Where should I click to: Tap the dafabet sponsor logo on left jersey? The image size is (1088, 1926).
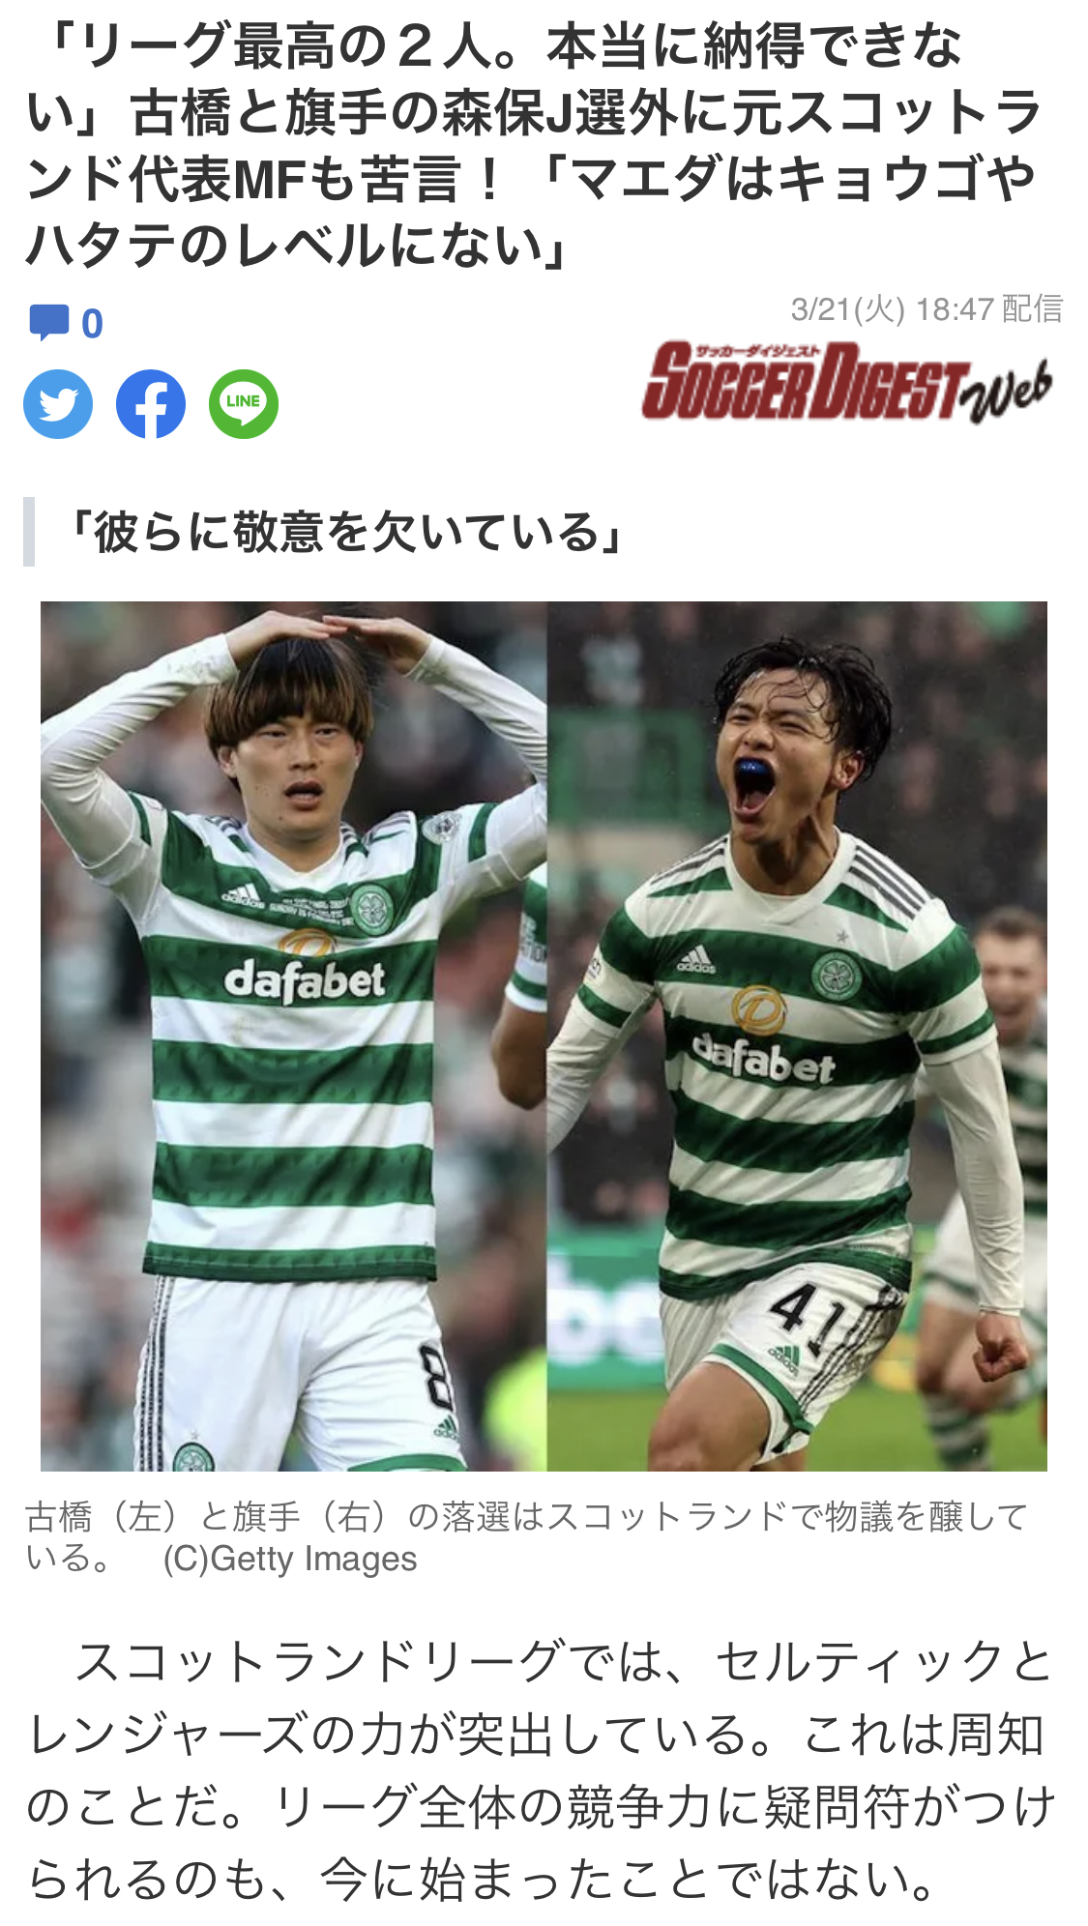(x=305, y=980)
